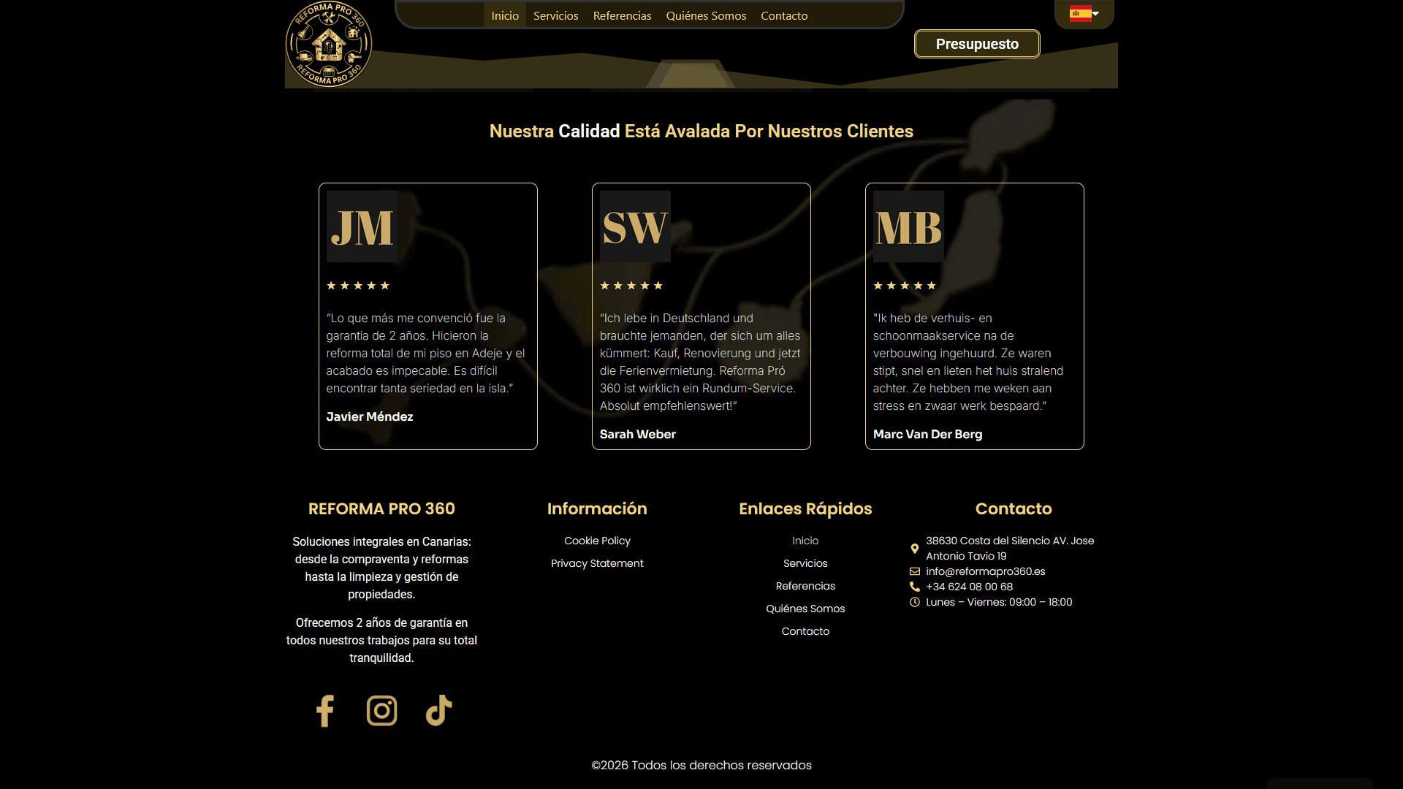1403x789 pixels.
Task: Open Servicios in the top menu
Action: (555, 15)
